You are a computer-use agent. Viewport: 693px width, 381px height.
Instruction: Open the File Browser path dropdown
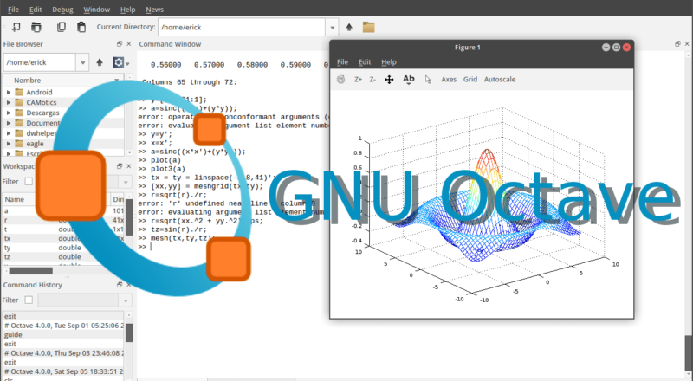click(x=82, y=62)
